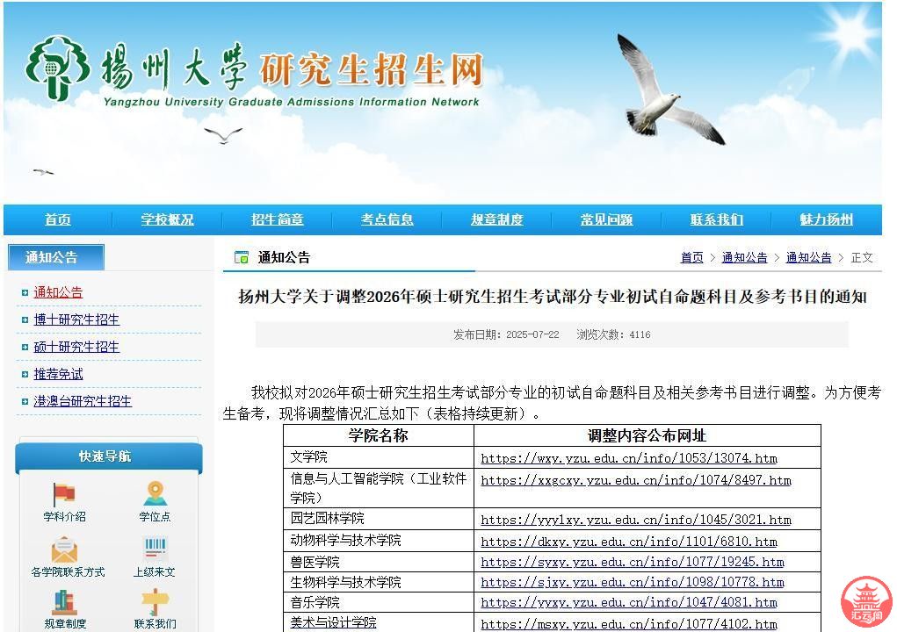This screenshot has height=632, width=897.
Task: Click 发布日期: 2025-07-22 text
Action: tap(506, 334)
